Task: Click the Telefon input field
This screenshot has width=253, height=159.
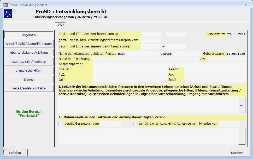Action: (215, 69)
